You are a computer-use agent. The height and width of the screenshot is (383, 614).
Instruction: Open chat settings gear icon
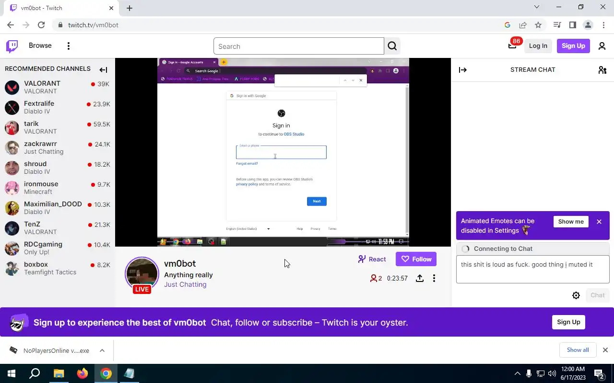[576, 295]
